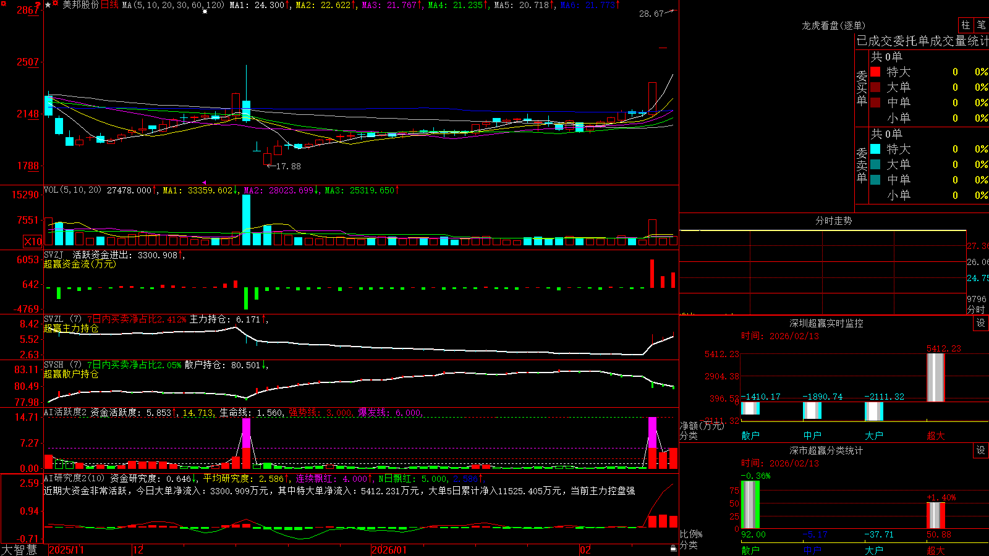Select the 已成交委托单成交量统计 tab
This screenshot has width=989, height=556.
pyautogui.click(x=922, y=41)
